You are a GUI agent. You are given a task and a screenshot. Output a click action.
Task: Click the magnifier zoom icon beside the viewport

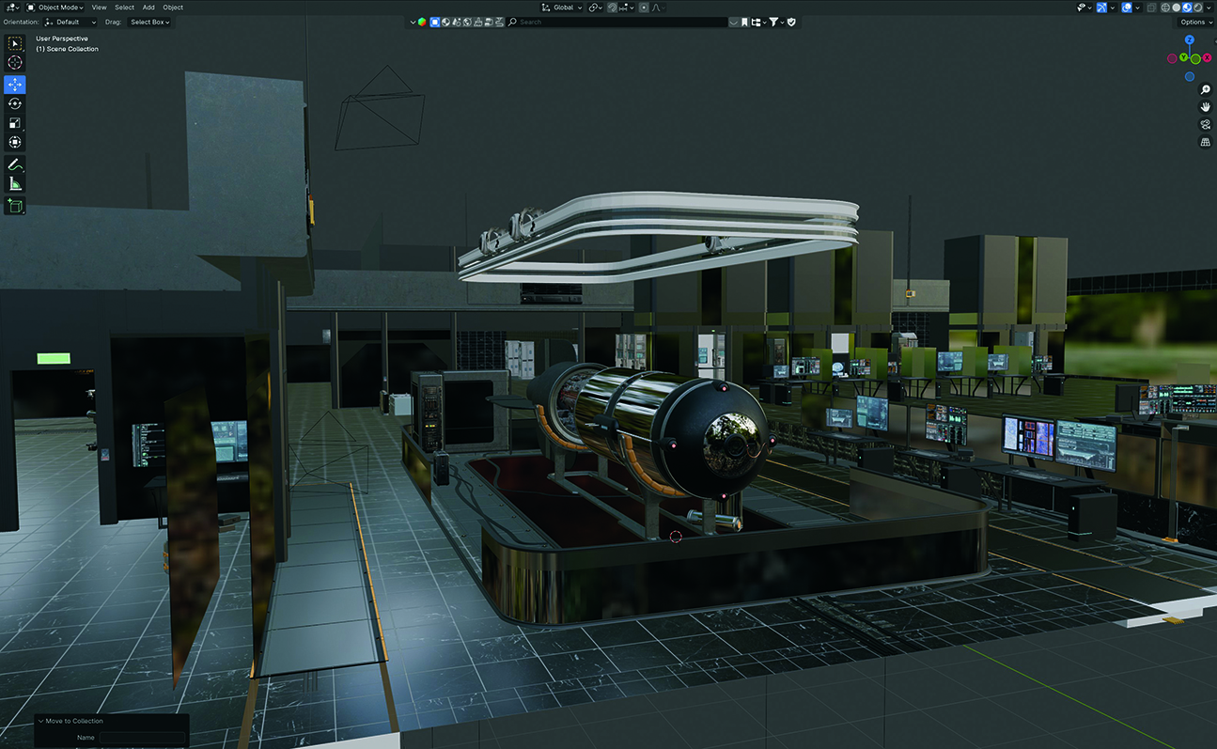tap(1206, 89)
